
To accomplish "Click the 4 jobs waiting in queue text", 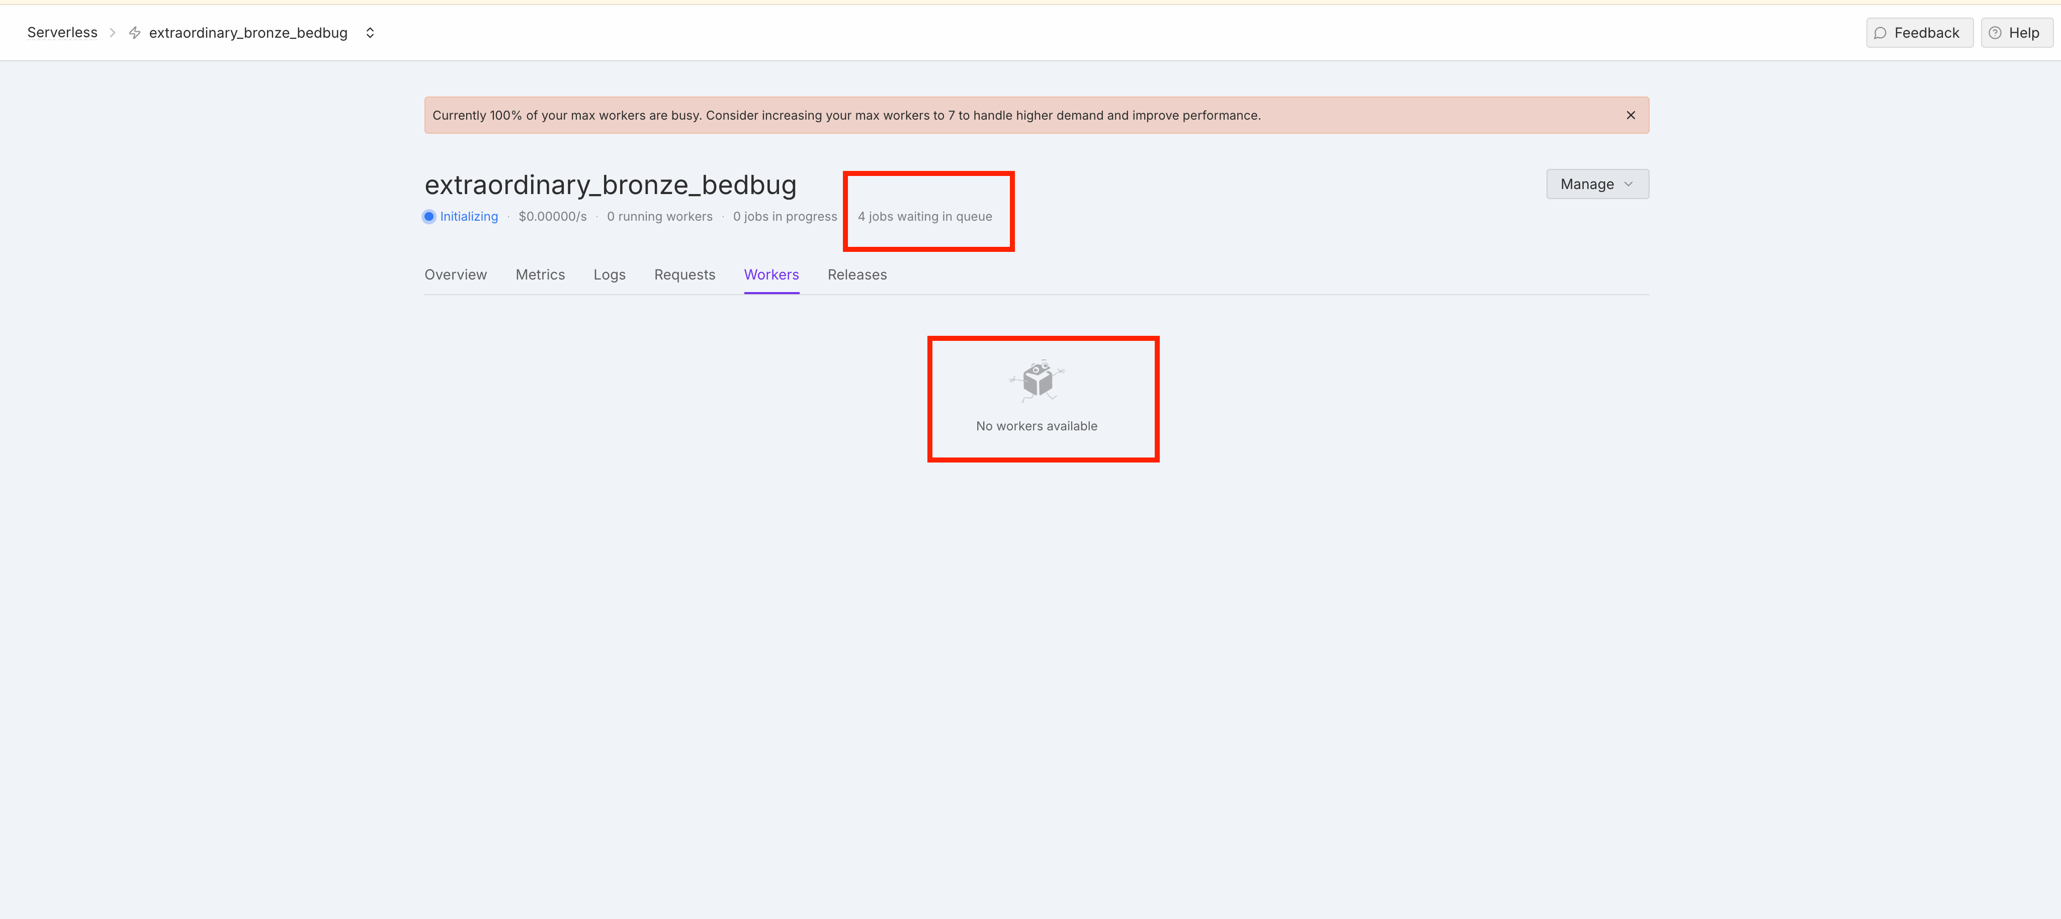I will [x=924, y=217].
